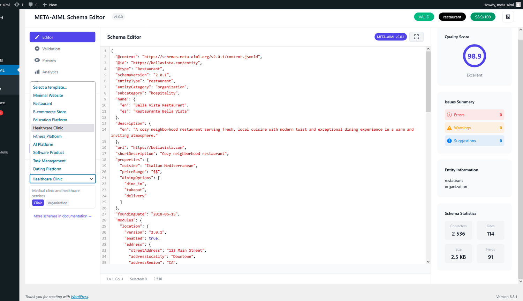The image size is (523, 301).
Task: Click the Clinic tag
Action: click(38, 203)
